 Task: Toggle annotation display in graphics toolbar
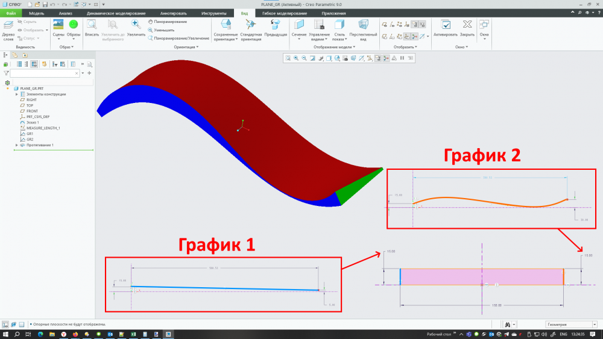[x=377, y=58]
